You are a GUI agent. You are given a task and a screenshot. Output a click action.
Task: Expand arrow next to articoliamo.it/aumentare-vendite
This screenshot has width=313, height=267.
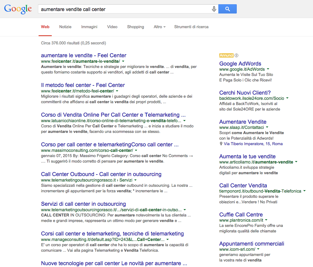click(x=296, y=162)
